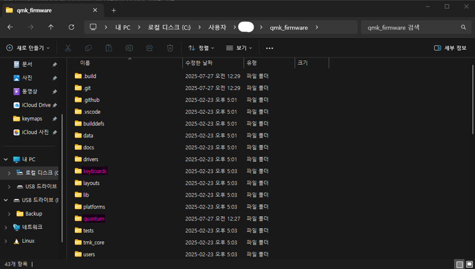This screenshot has width=475, height=269.
Task: Switch to large thumbnails view icon in status bar
Action: click(469, 265)
